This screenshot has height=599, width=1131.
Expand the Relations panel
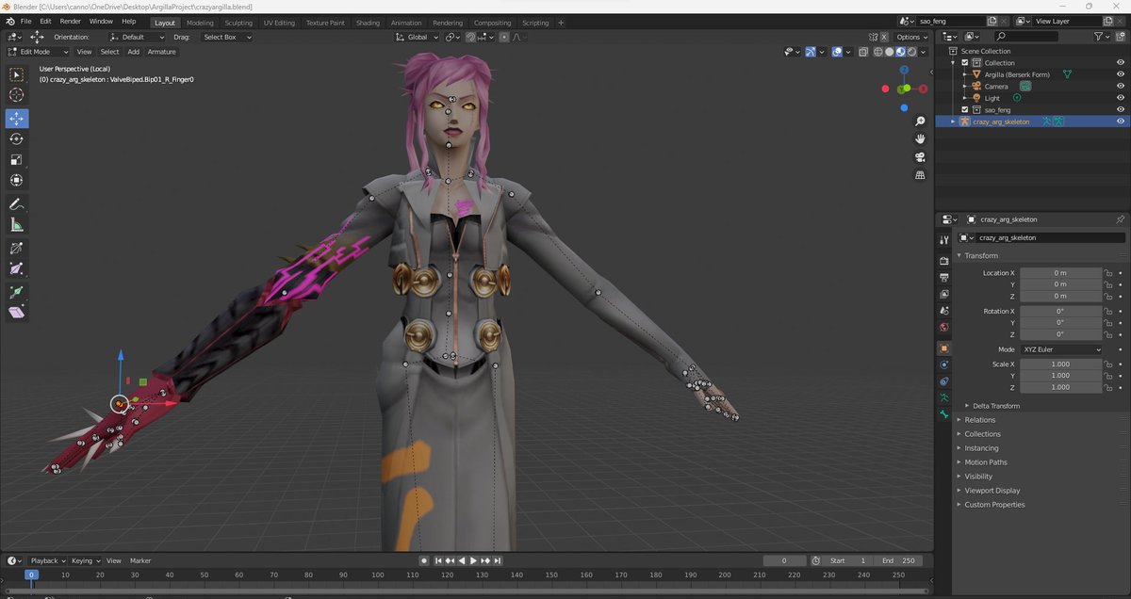pyautogui.click(x=979, y=420)
